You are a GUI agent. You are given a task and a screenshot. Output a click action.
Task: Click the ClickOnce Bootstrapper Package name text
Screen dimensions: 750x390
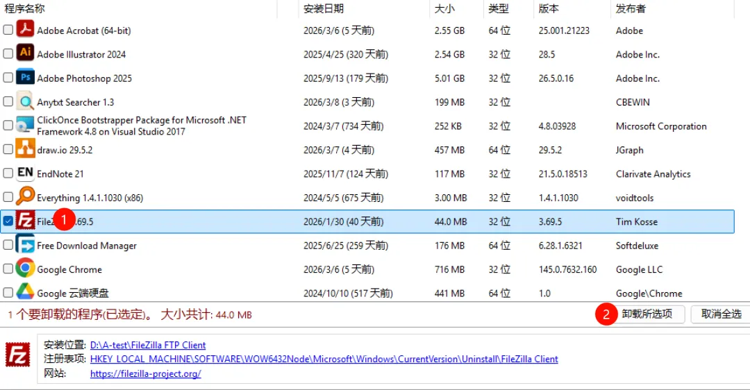tap(142, 126)
